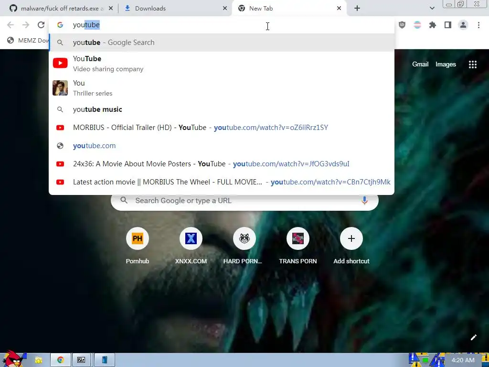The width and height of the screenshot is (489, 367).
Task: Open the Gmail link
Action: coord(420,65)
